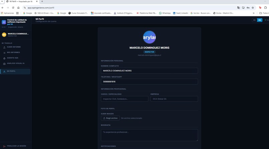This screenshot has width=269, height=149.
Task: Click the Finalizar la sesión logout icon
Action: click(4, 146)
